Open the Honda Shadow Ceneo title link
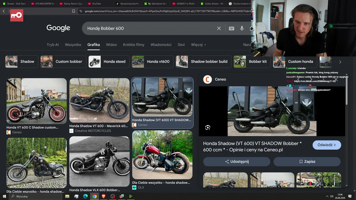Viewport: 356px width, 200px height. [252, 147]
